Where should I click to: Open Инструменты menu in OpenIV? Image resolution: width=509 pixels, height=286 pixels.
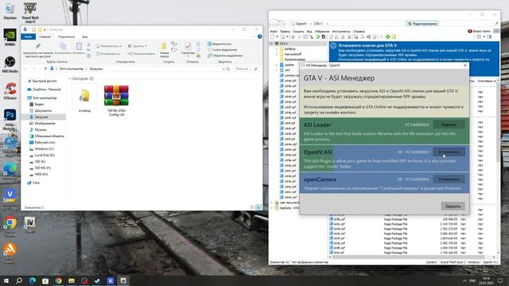[341, 32]
